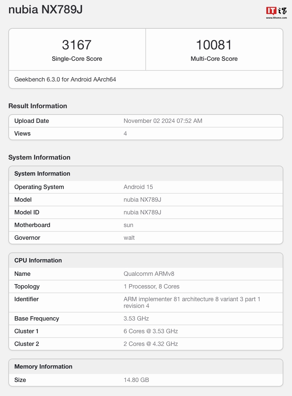Click the ITHome logo watermark
The height and width of the screenshot is (396, 292).
[276, 12]
